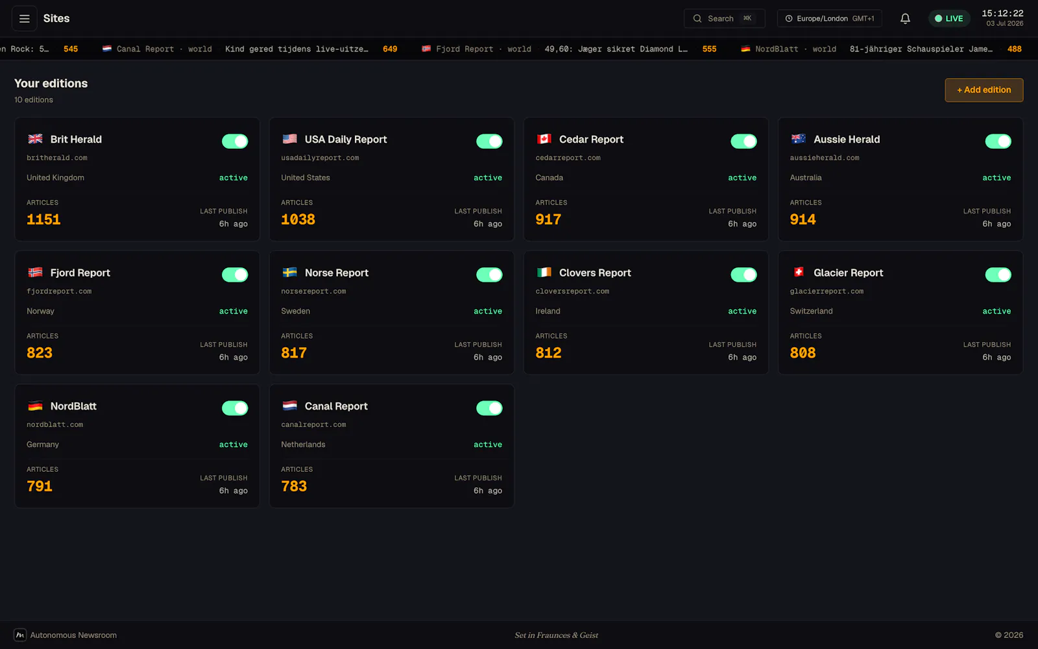
Task: Click the canalreport.com domain text
Action: 313,424
